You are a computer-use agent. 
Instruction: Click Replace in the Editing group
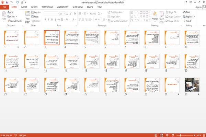[188, 16]
